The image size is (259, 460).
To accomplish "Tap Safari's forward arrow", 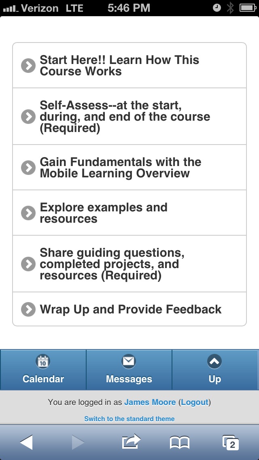I will [78, 443].
